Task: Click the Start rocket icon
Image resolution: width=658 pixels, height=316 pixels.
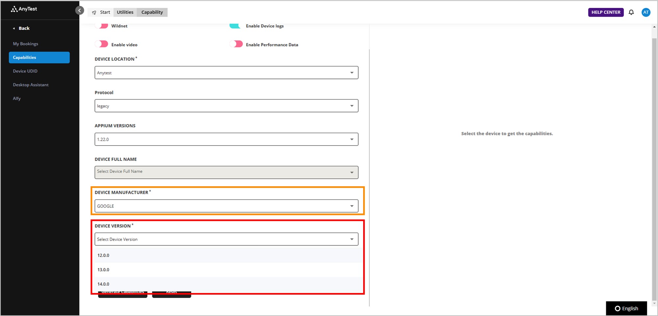Action: click(94, 13)
